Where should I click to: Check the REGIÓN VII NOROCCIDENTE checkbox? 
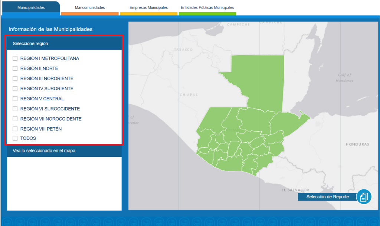pyautogui.click(x=15, y=119)
